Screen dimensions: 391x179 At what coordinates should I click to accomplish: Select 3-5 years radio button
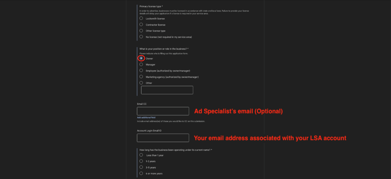pos(141,167)
